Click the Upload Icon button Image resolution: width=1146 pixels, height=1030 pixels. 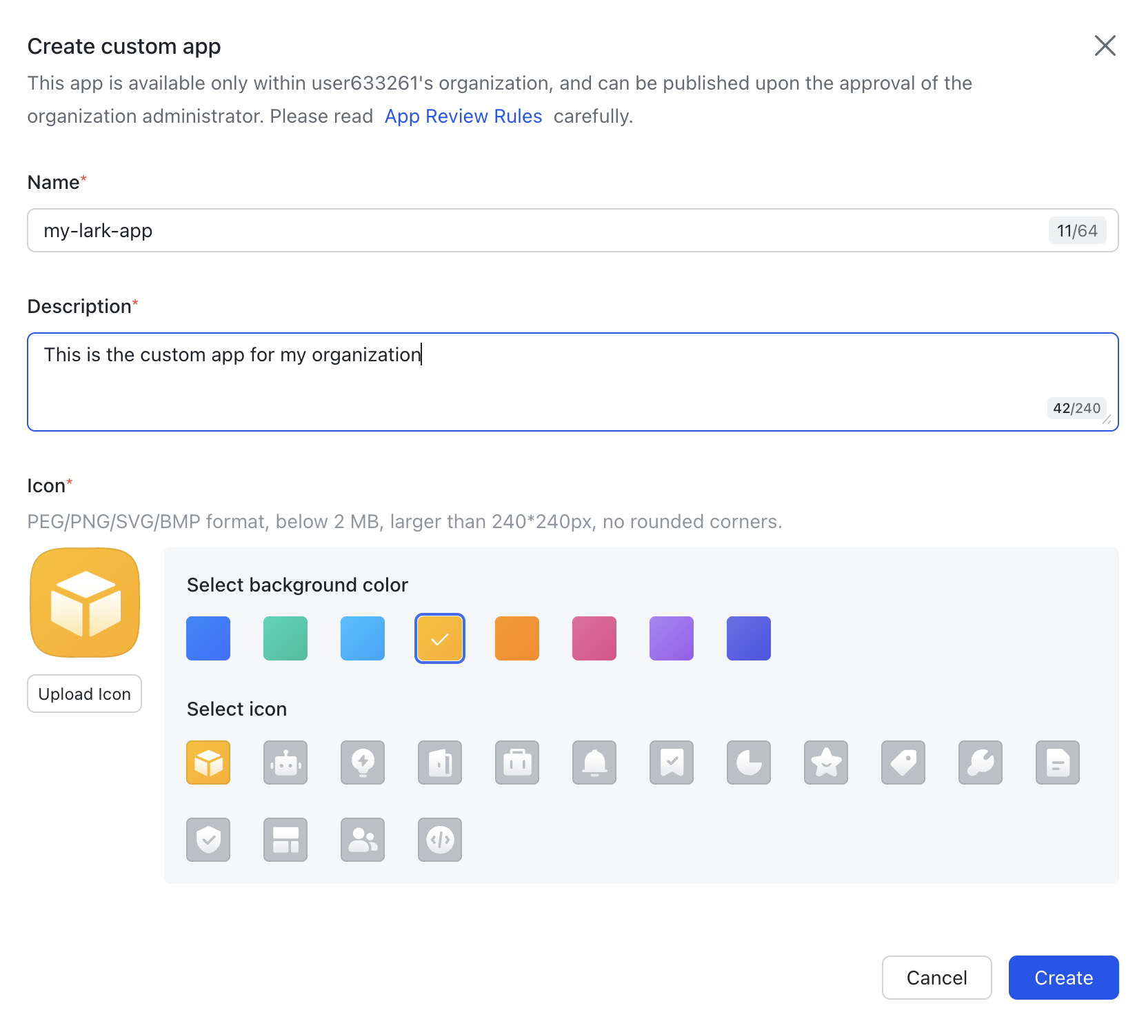coord(84,694)
